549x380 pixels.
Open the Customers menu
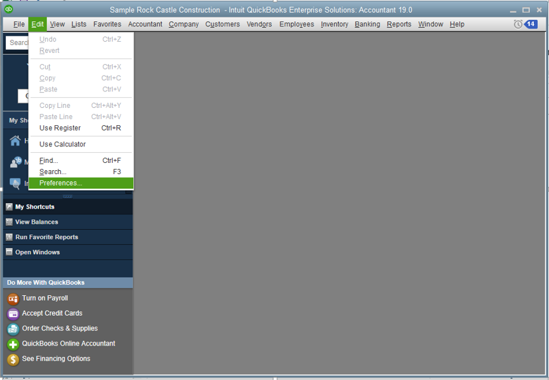tap(222, 24)
